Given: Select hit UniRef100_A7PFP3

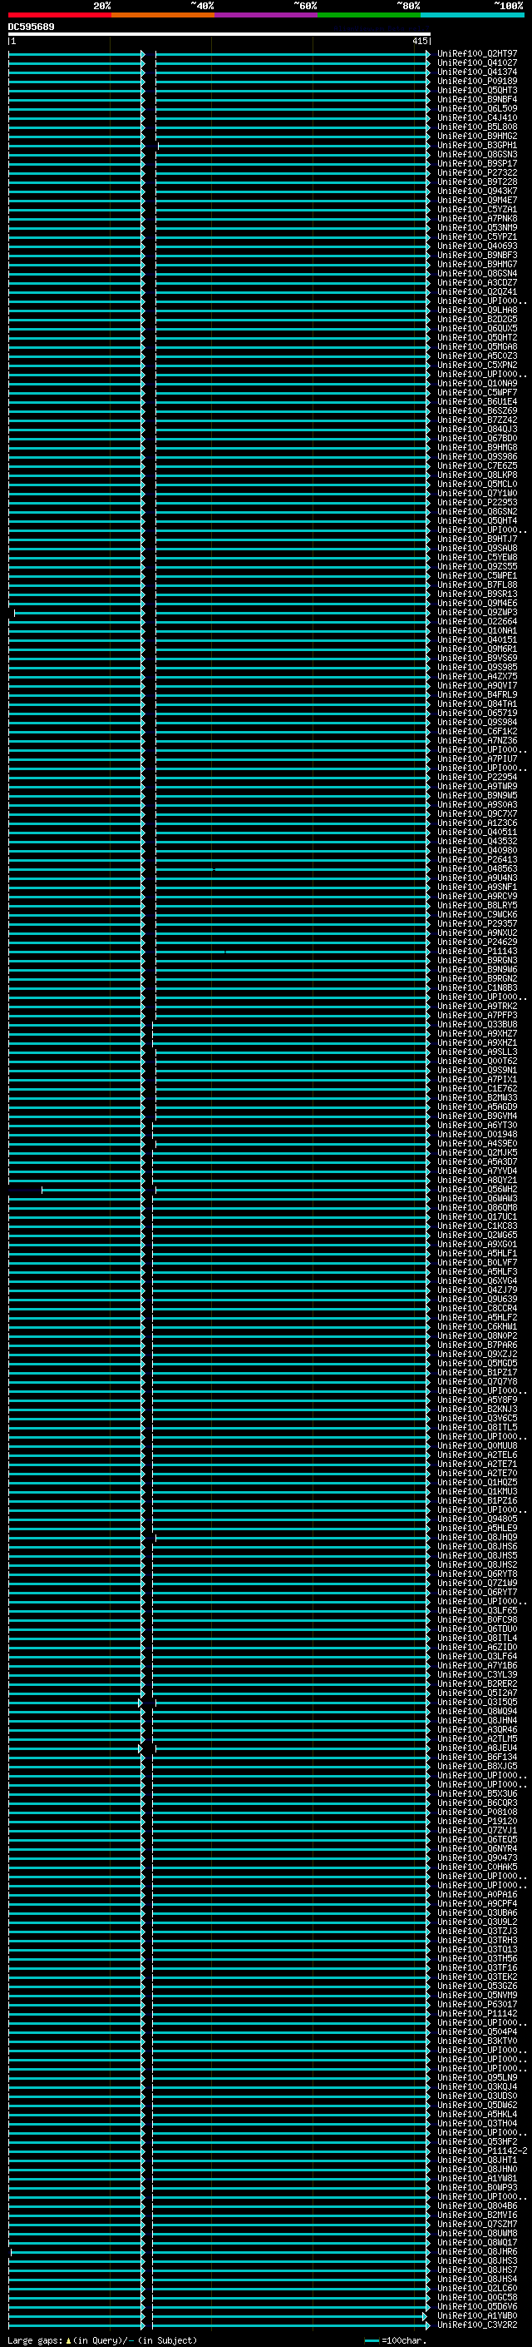Looking at the screenshot, I should click(x=476, y=1015).
